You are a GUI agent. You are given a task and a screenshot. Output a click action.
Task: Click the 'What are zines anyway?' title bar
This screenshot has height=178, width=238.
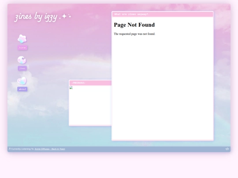[163, 15]
